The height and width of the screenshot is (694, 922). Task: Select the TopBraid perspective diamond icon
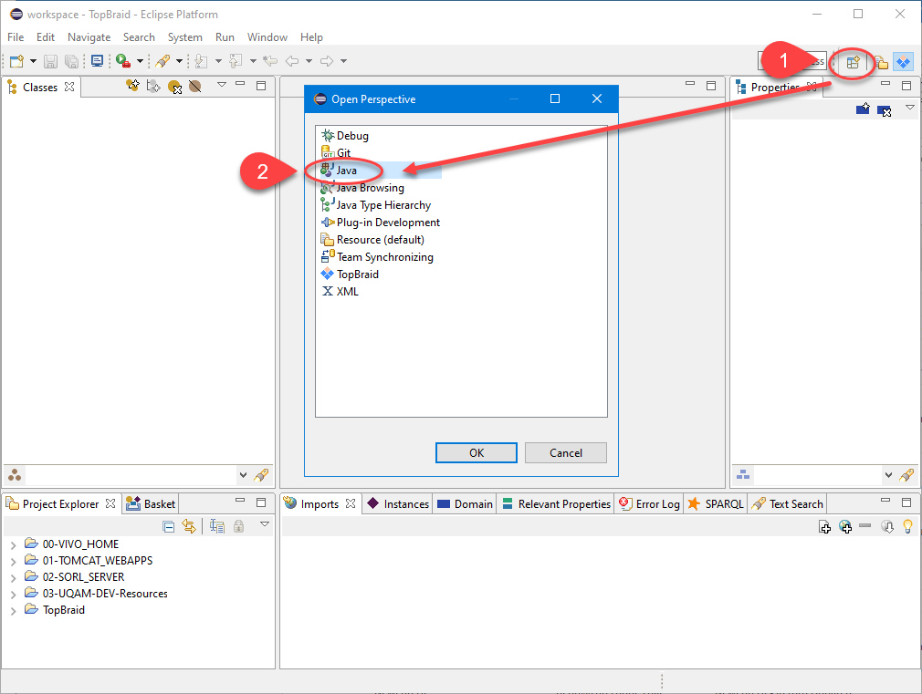[903, 61]
